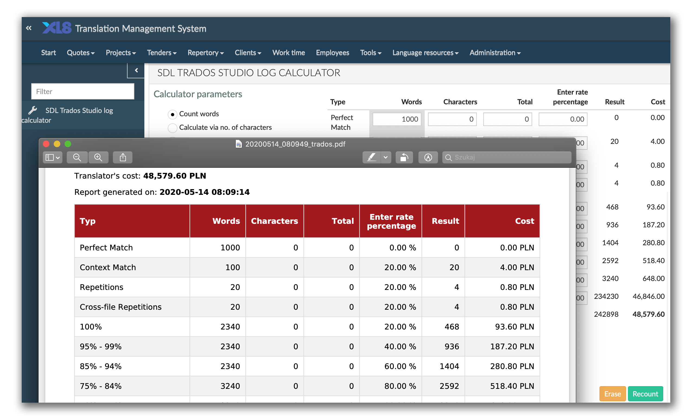Click the XL8 logo

click(x=57, y=28)
